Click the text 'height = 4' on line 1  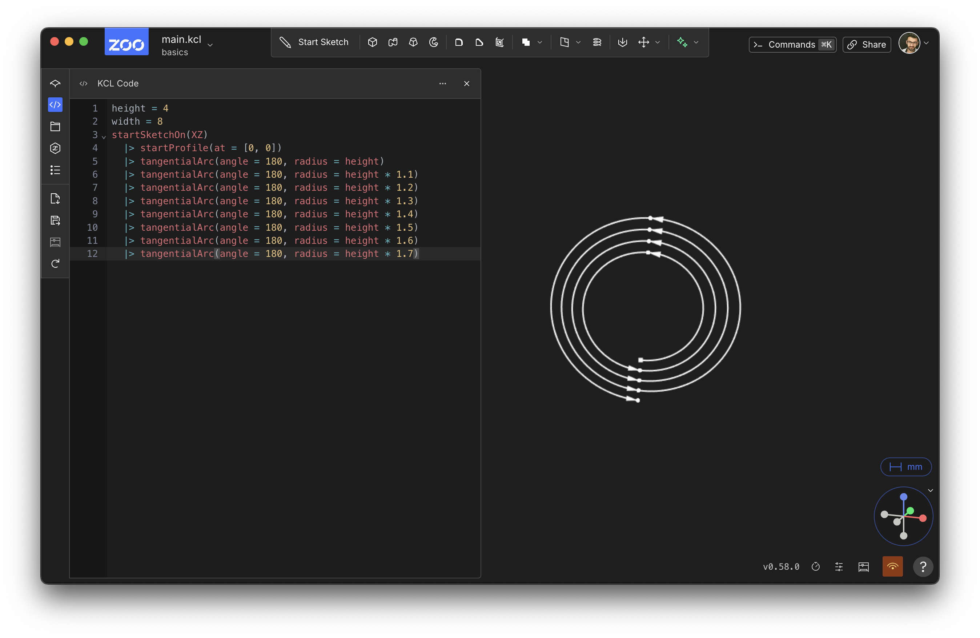pyautogui.click(x=140, y=108)
